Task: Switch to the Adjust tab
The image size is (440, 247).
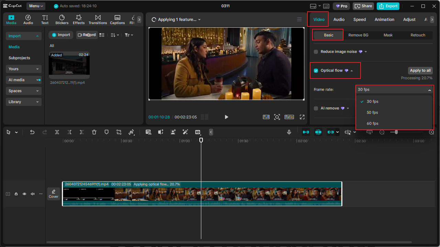Action: click(409, 20)
